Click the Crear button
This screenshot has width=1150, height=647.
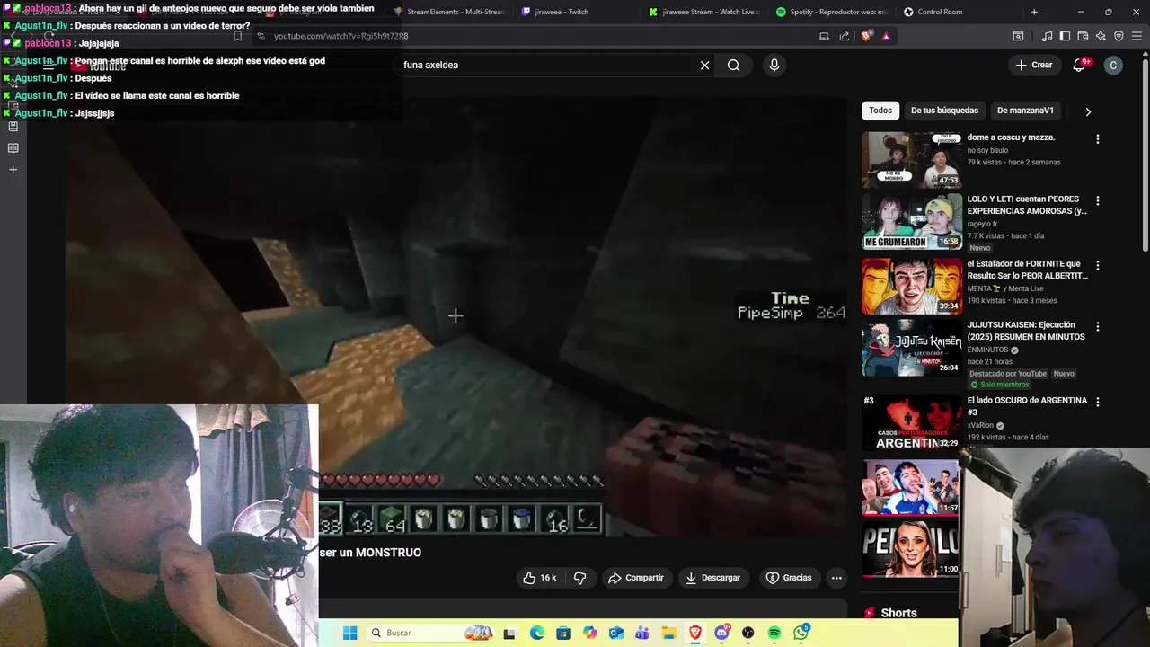click(x=1033, y=65)
